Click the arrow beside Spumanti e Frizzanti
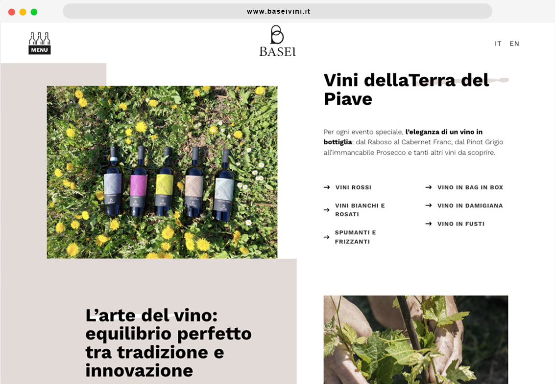 click(x=327, y=237)
